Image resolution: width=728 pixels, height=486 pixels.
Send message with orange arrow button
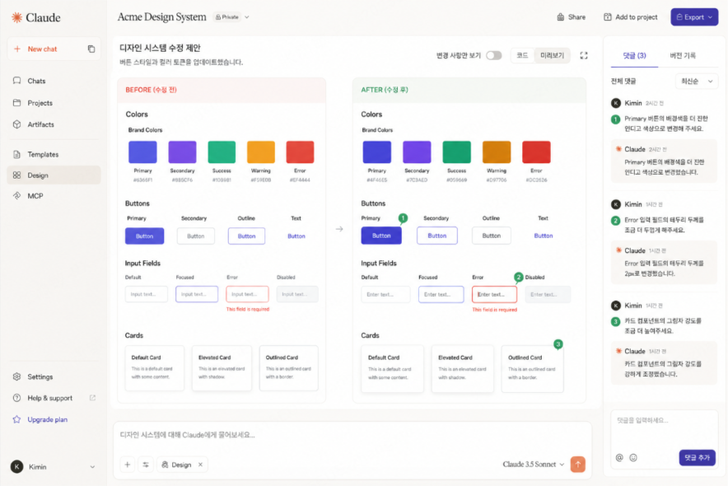(x=577, y=465)
